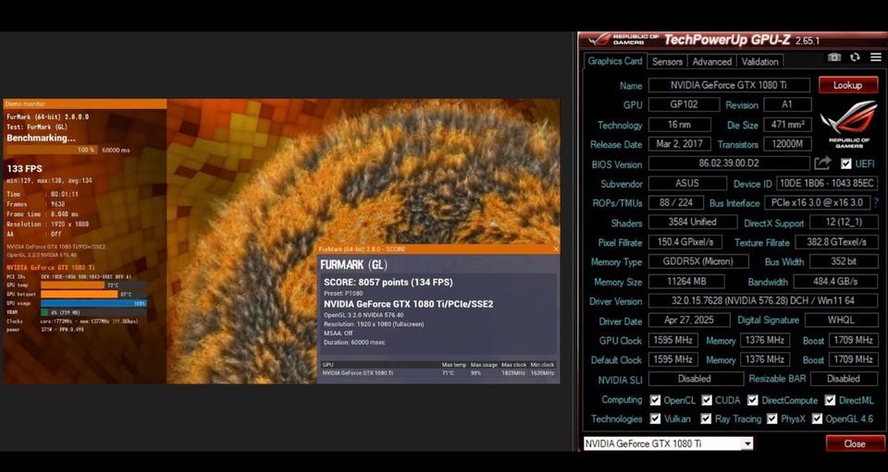Toggle the OpenGL 4.6 checkbox
888x472 pixels.
817,418
